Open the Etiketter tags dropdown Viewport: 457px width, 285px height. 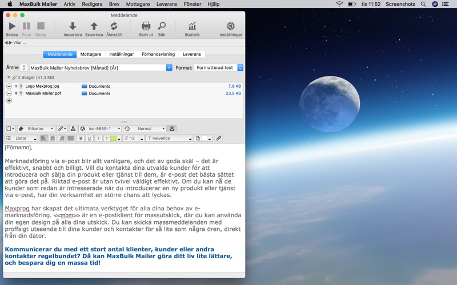[x=36, y=129]
